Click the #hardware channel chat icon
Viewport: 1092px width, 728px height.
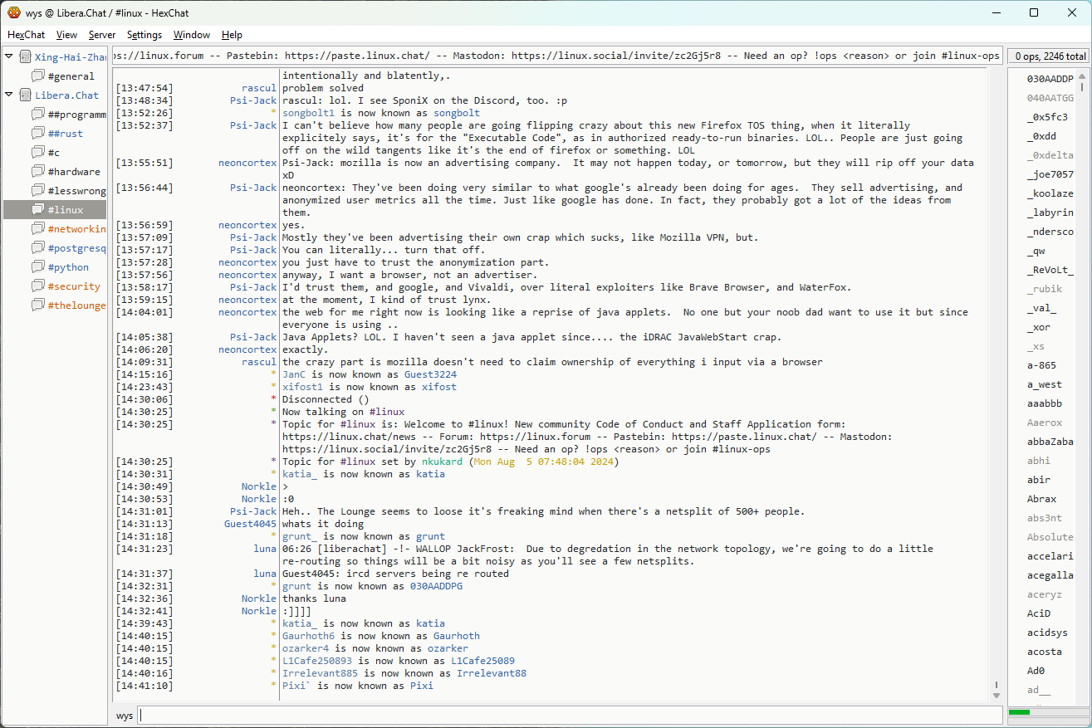(38, 172)
